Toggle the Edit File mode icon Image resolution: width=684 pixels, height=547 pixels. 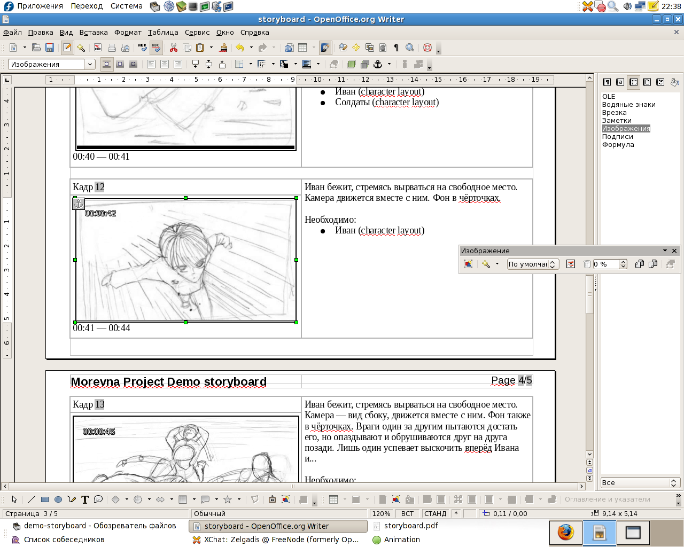coord(67,48)
